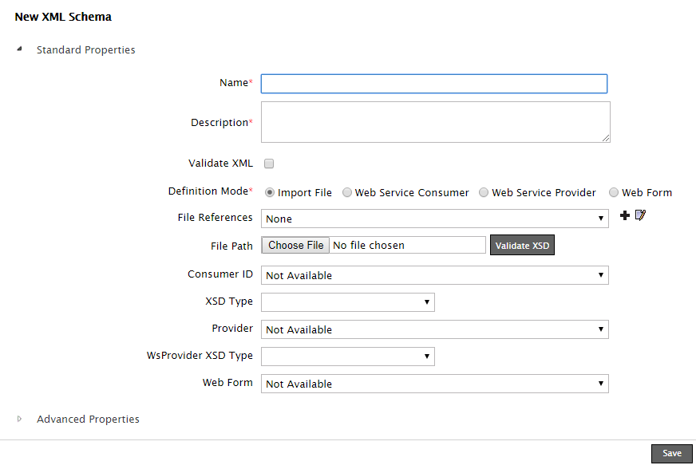The image size is (696, 465).
Task: Open the Provider dropdown list
Action: pos(434,329)
